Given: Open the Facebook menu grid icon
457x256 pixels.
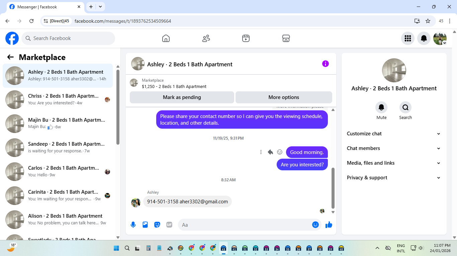Looking at the screenshot, I should tap(408, 38).
